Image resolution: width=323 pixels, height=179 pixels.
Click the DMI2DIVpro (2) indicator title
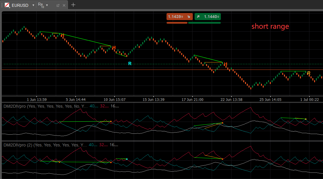(45, 145)
